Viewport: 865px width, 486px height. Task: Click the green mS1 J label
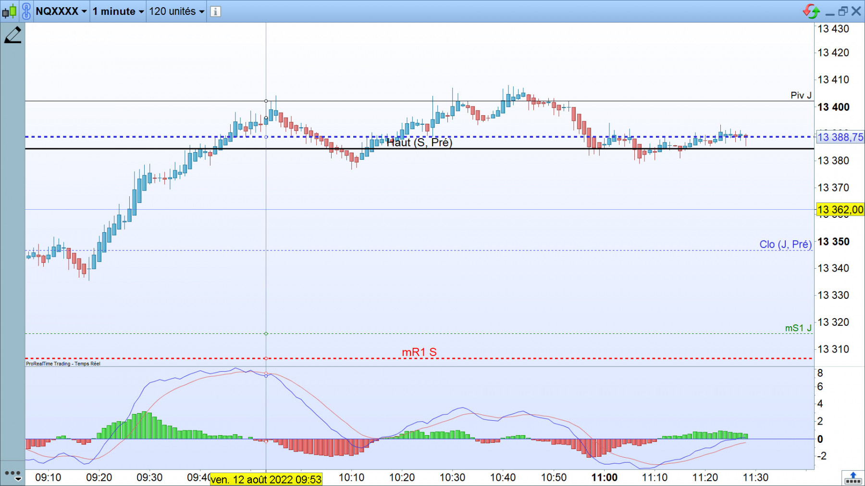[x=798, y=328]
